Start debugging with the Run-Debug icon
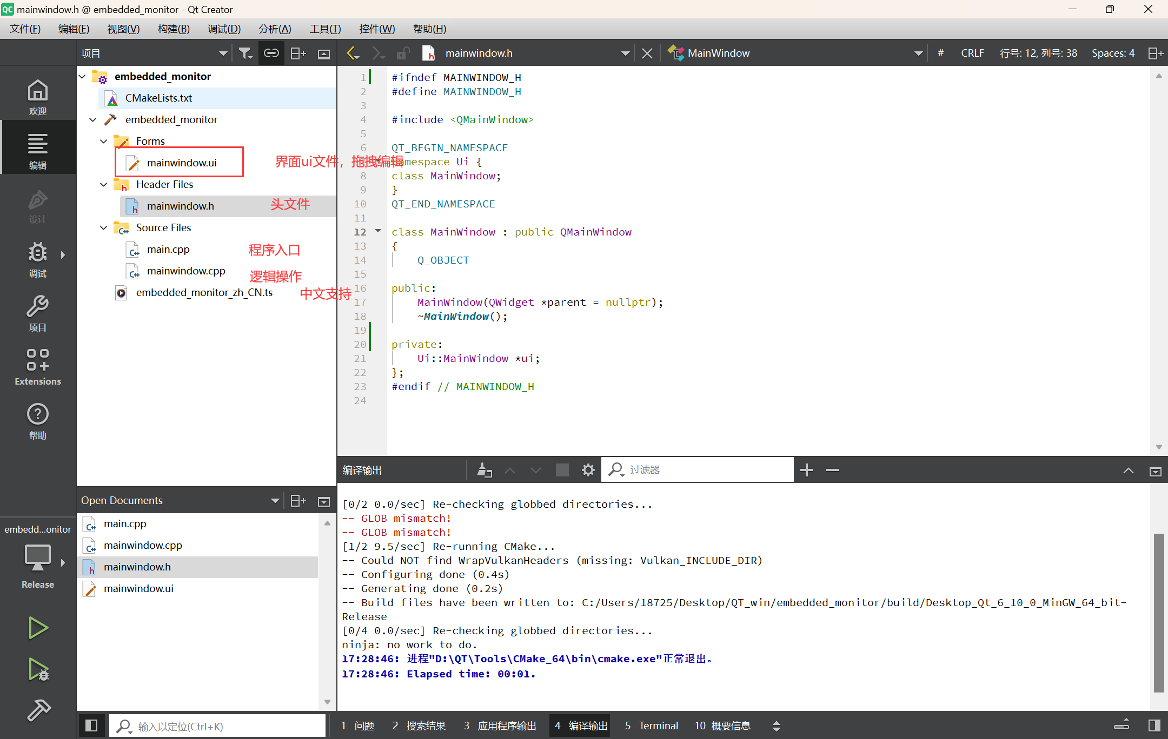 [38, 670]
